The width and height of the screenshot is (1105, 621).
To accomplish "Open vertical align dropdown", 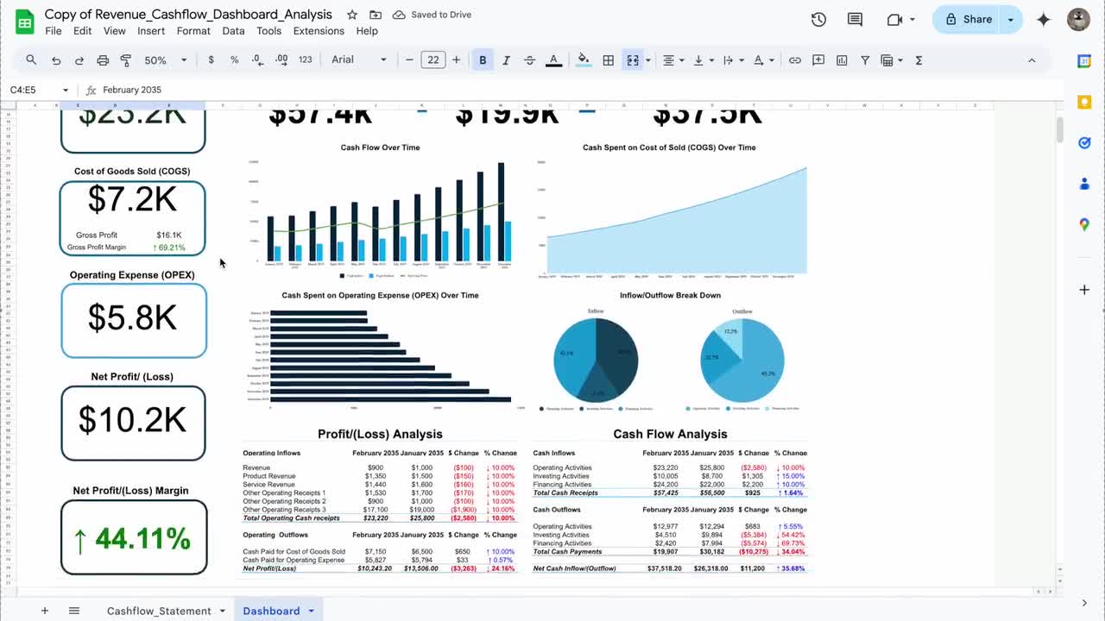I will click(x=703, y=60).
